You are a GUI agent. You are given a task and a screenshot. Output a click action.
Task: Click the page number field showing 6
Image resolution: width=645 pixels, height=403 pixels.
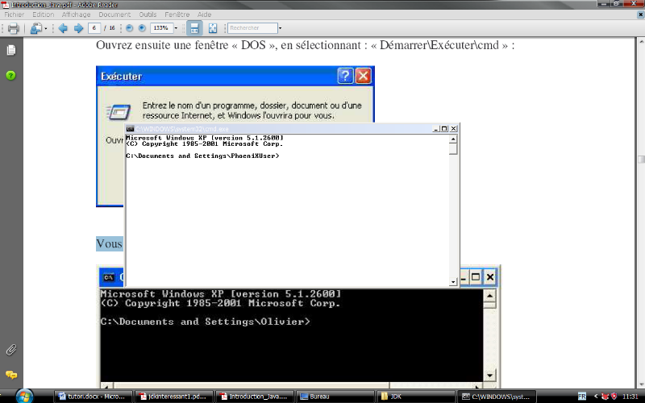point(94,28)
